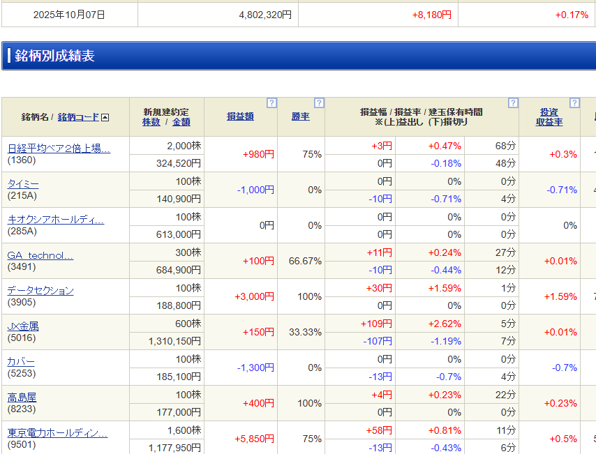Image resolution: width=596 pixels, height=454 pixels.
Task: Open キオクシアホールディ stock link
Action: tap(55, 220)
